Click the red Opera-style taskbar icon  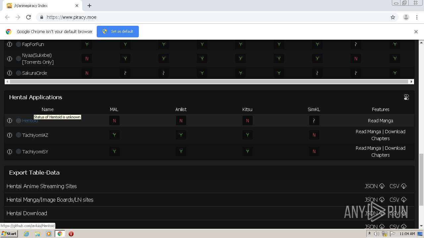pos(71,234)
